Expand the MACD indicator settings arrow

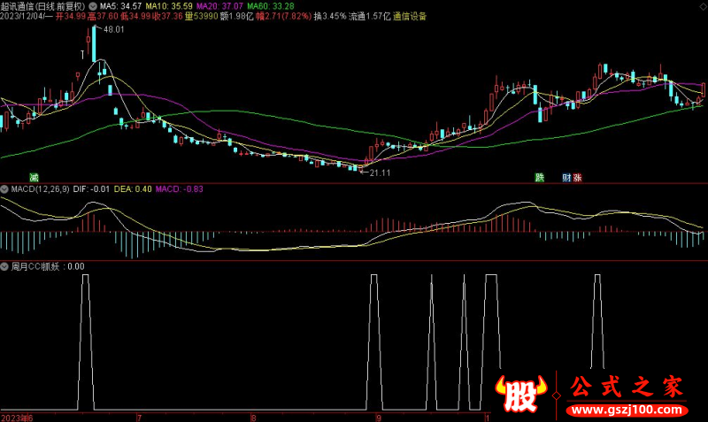pyautogui.click(x=4, y=189)
